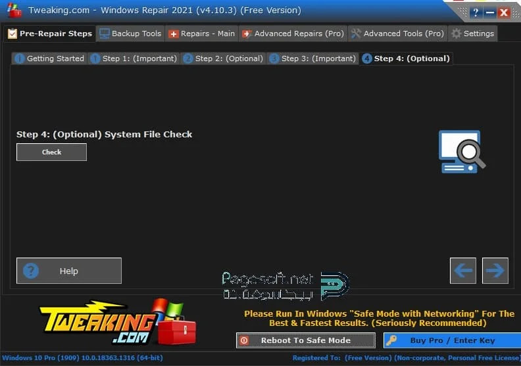Select Step 3: (Important) sub-tab
The width and height of the screenshot is (521, 366).
(x=312, y=58)
